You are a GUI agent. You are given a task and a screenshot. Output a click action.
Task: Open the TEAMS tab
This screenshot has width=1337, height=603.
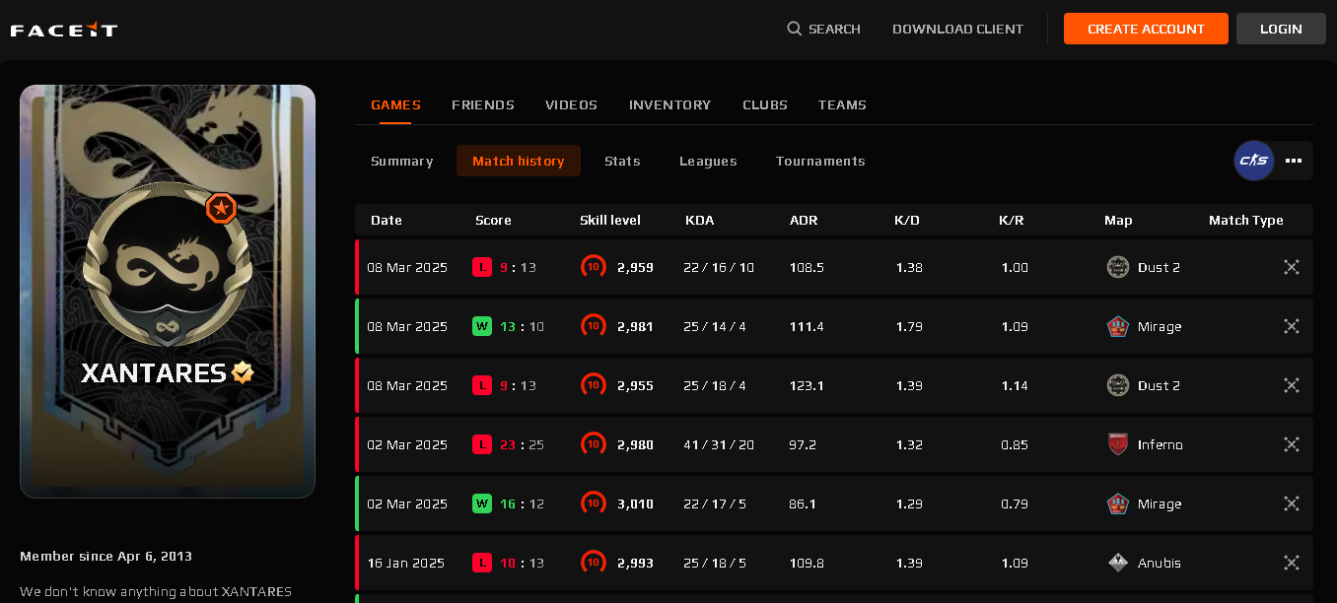842,104
